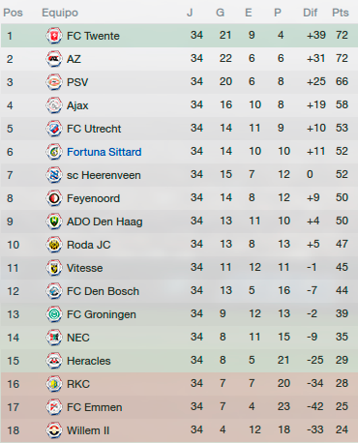Sort by the G wins column header
Viewport: 358px width, 443px height.
(220, 13)
